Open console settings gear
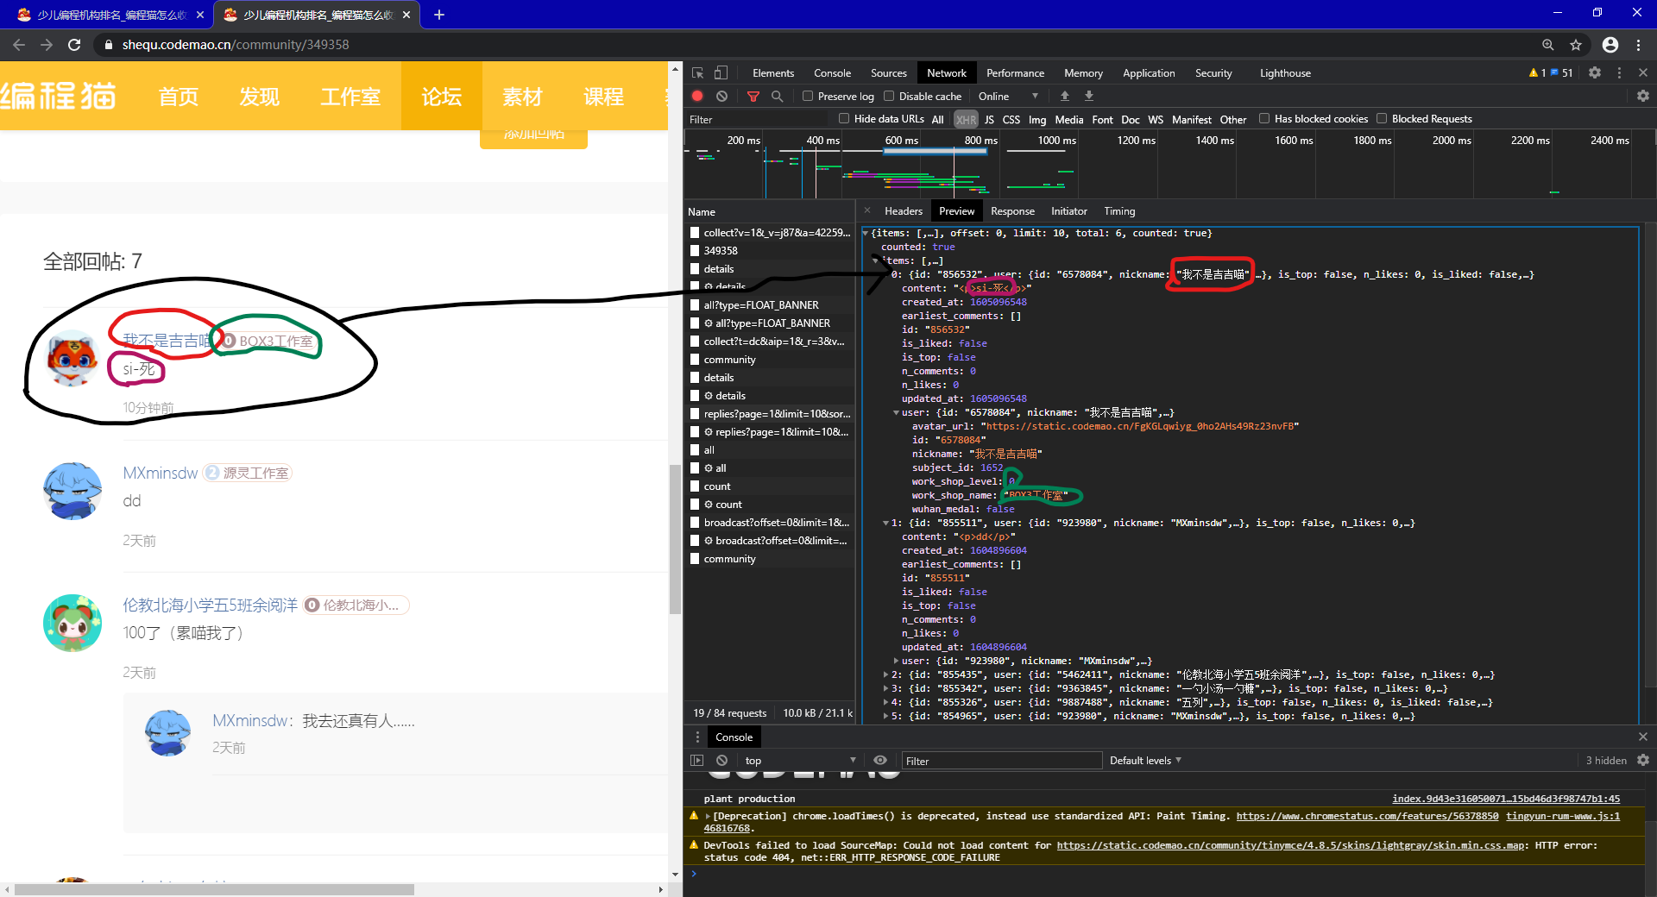The width and height of the screenshot is (1657, 897). coord(1643,761)
